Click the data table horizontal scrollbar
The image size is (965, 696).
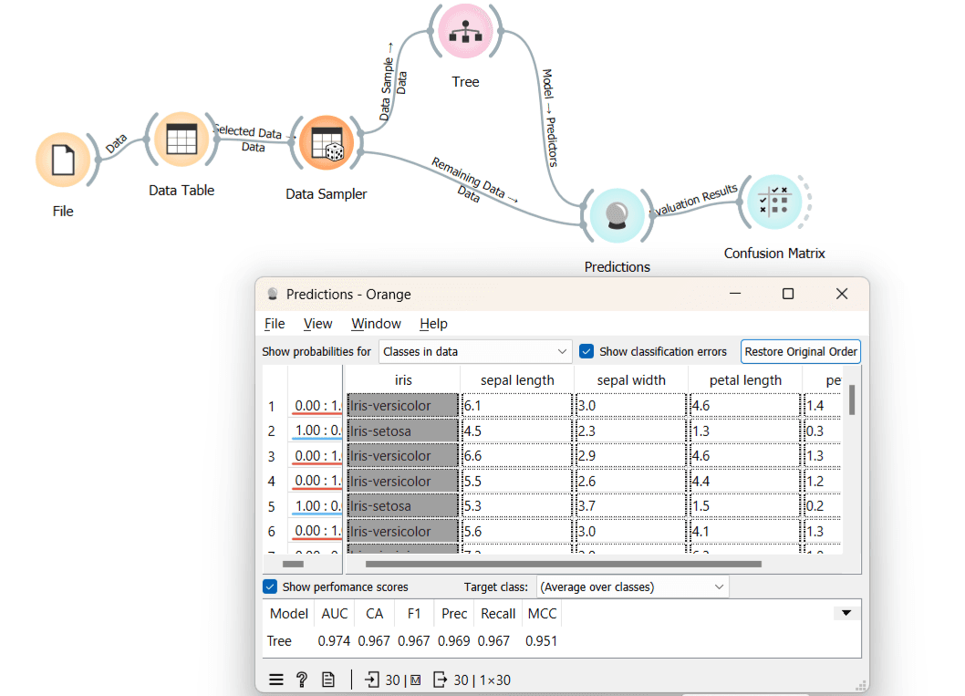tap(563, 564)
